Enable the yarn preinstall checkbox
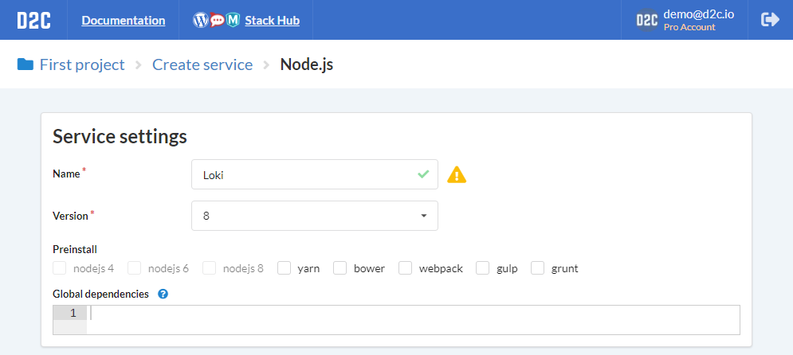793x355 pixels. click(x=285, y=268)
